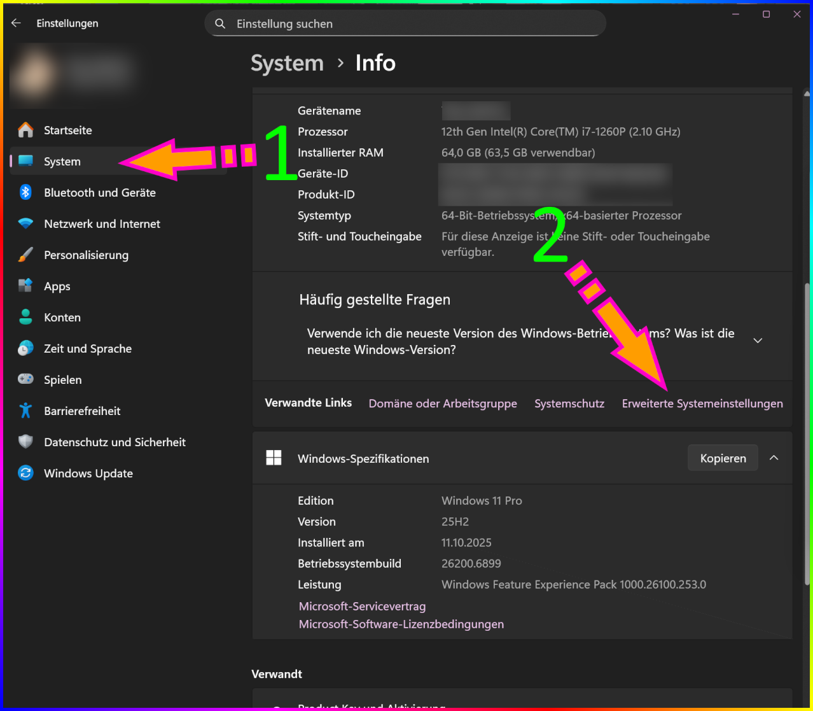Screen dimensions: 813x711
Task: Click the Personalisierung brush icon
Action: (25, 255)
